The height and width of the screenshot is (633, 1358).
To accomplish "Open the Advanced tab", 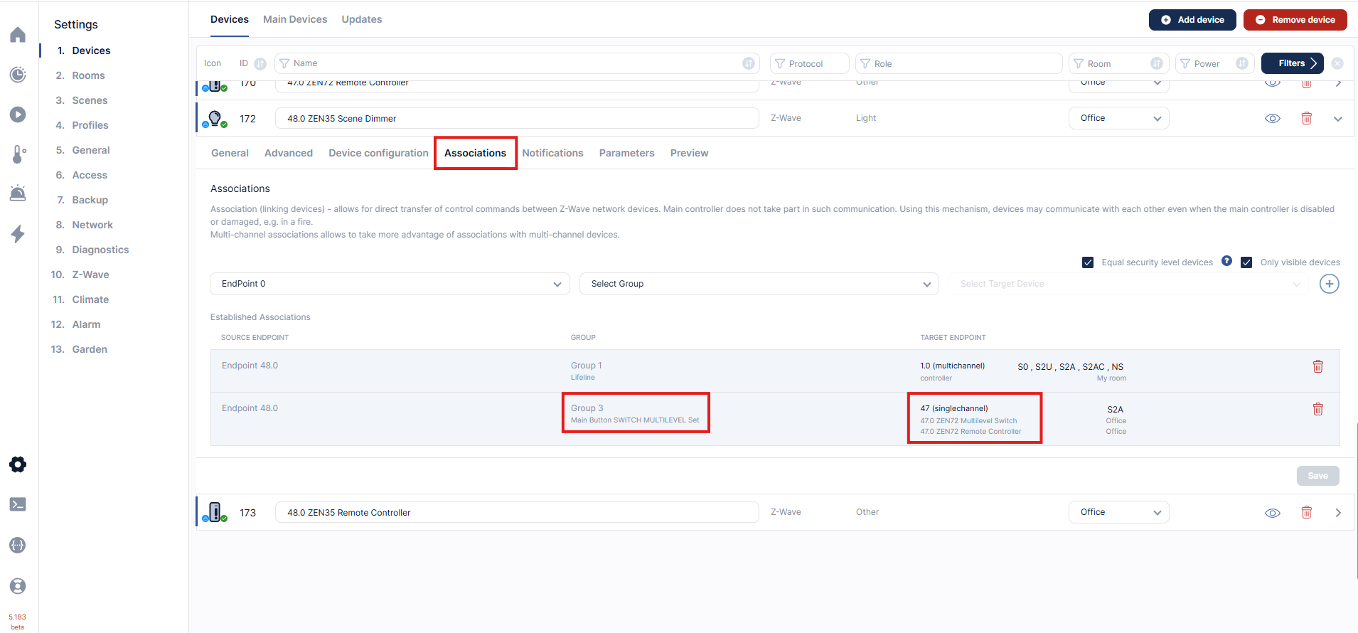I will [x=289, y=153].
